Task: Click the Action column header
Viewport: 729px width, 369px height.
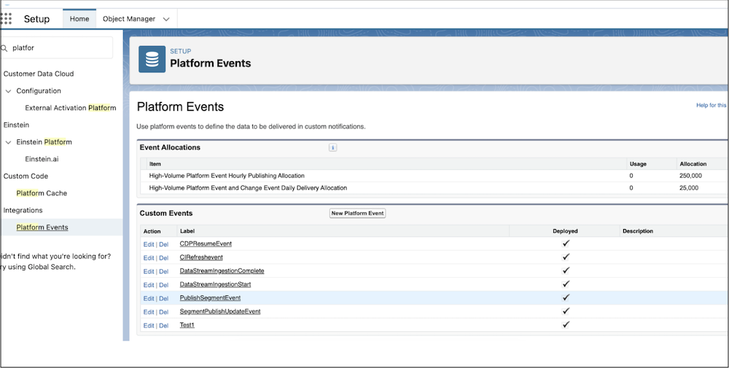Action: point(152,231)
